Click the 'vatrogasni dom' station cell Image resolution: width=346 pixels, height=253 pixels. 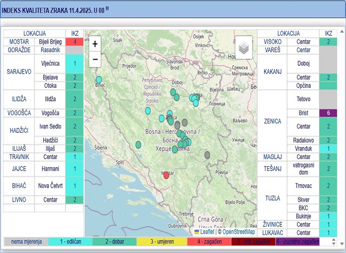coord(303,169)
